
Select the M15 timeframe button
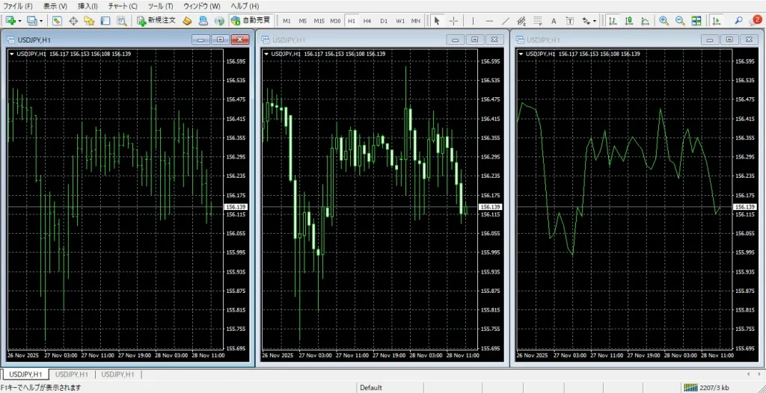pyautogui.click(x=319, y=21)
